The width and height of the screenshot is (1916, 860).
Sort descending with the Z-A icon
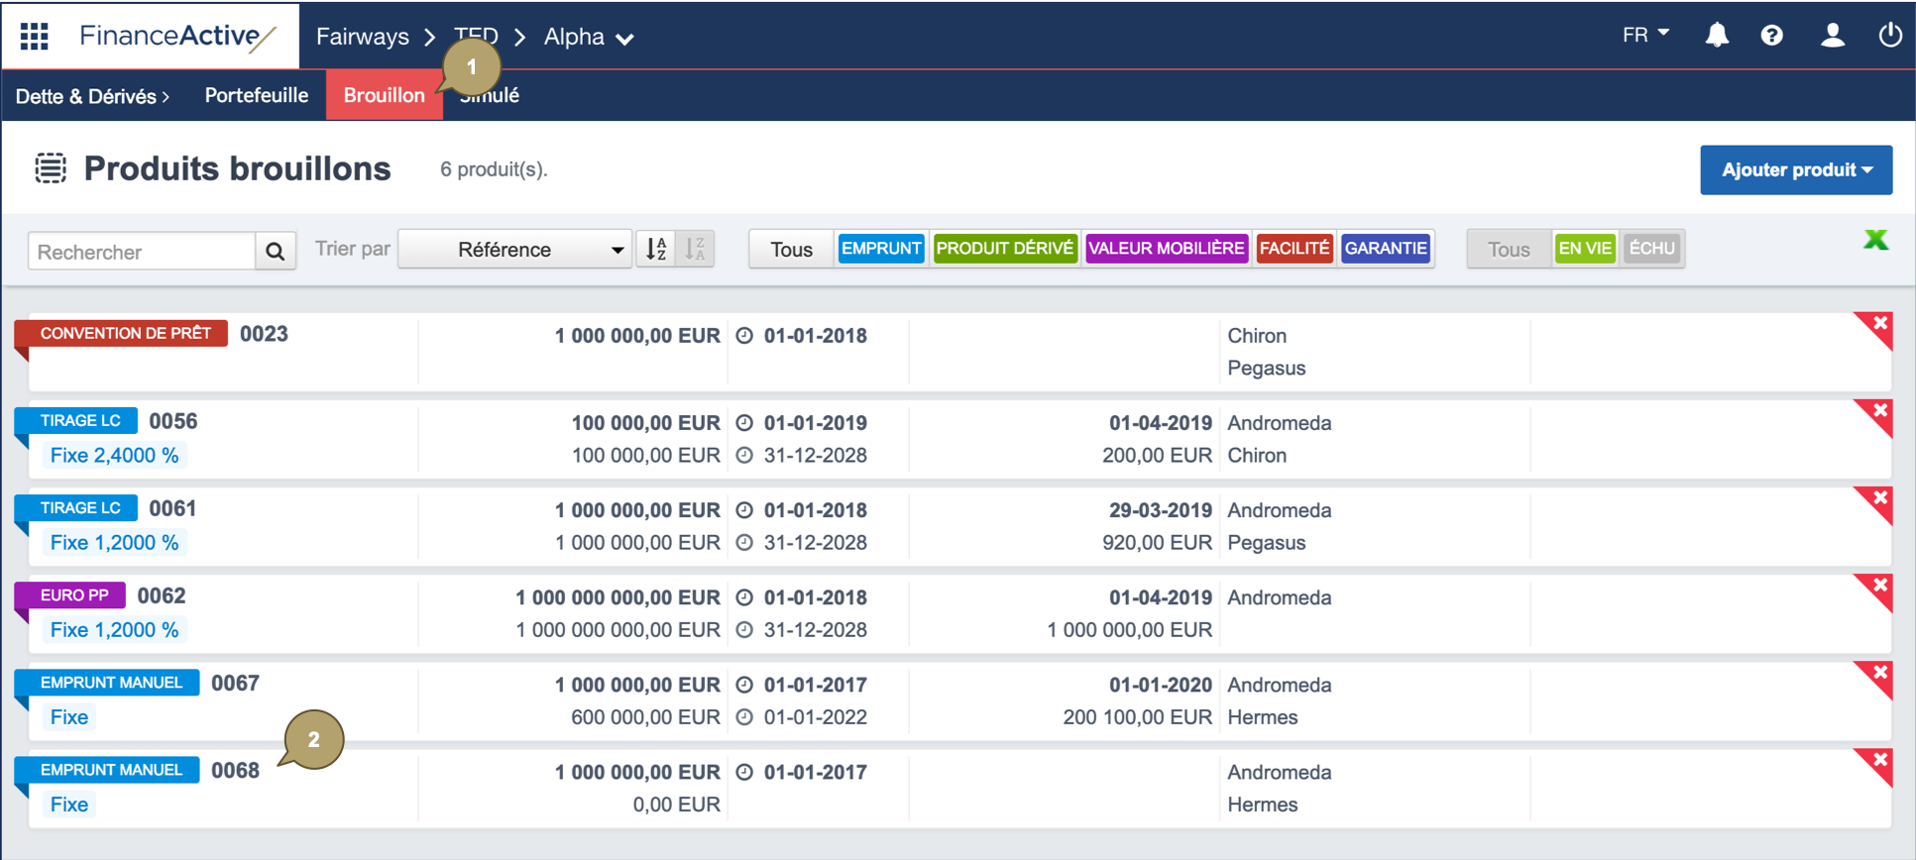coord(696,249)
